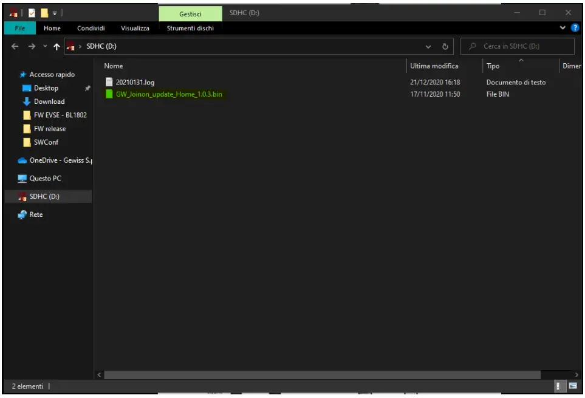The width and height of the screenshot is (585, 398).
Task: Click the File BIN type cell
Action: click(x=498, y=94)
